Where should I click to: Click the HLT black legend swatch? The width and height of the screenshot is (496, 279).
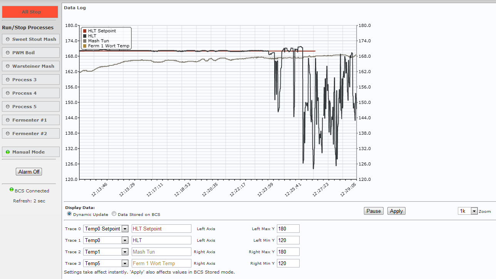click(x=85, y=36)
